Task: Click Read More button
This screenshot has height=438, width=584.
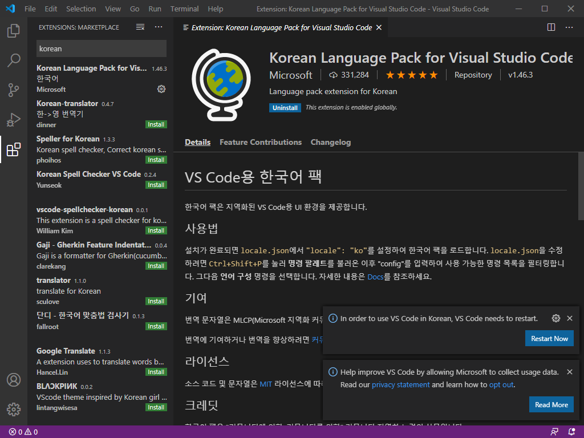Action: click(x=551, y=404)
